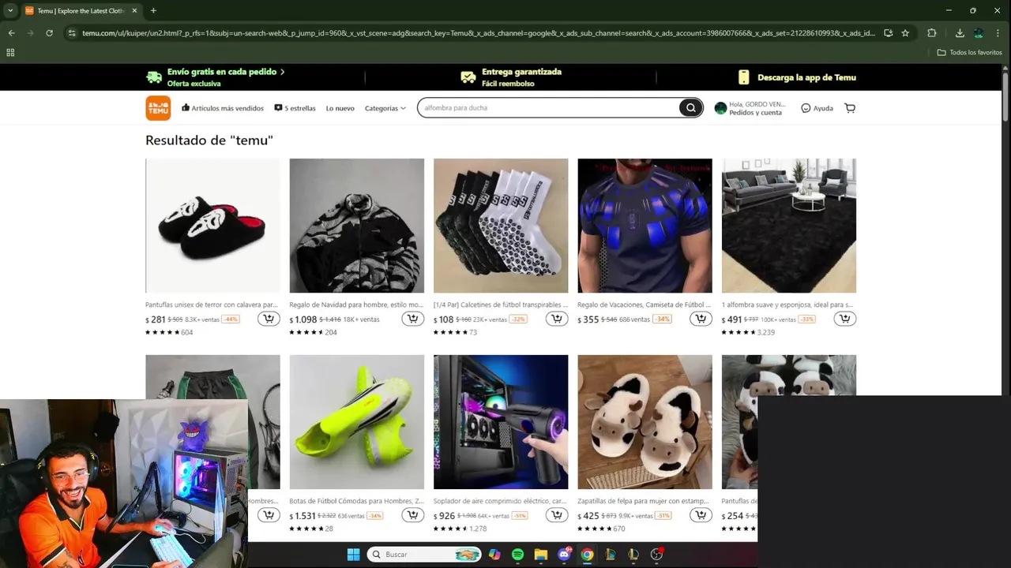Viewport: 1011px width, 568px height.
Task: Open the profile avatar next to Hola, GORDO
Action: coord(720,108)
